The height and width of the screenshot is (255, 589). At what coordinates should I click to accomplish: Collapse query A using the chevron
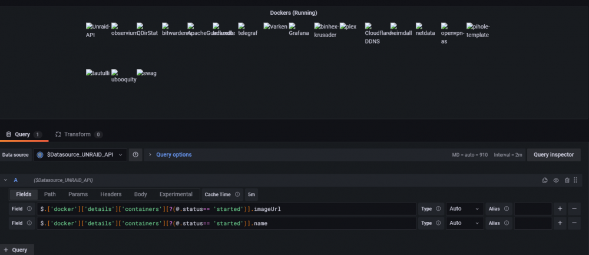pos(6,180)
